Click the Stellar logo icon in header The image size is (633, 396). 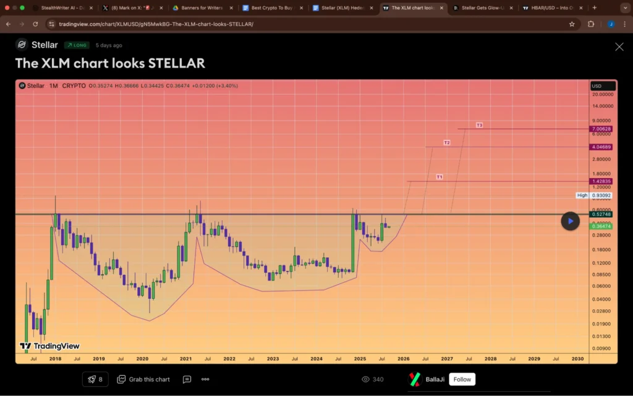tap(22, 45)
